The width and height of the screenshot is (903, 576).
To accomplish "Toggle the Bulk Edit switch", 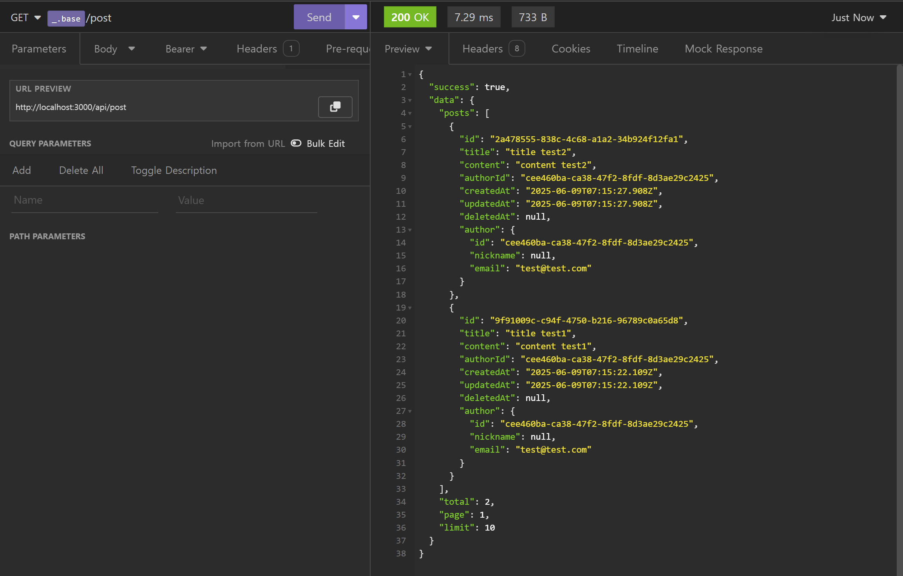I will pyautogui.click(x=296, y=143).
